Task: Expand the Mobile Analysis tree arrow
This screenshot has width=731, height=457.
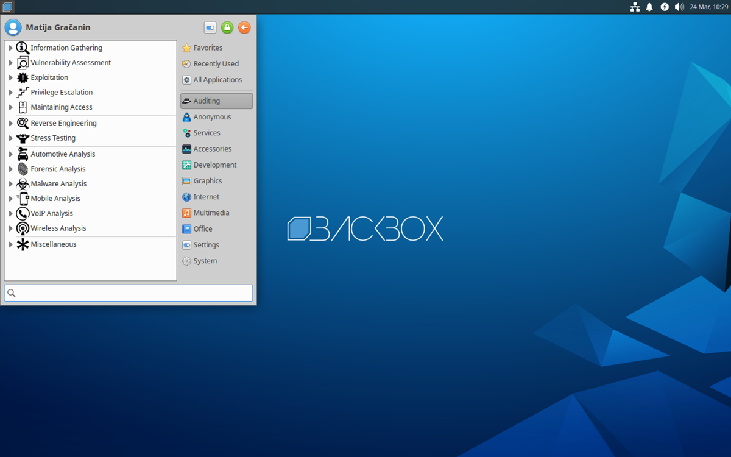Action: click(11, 199)
